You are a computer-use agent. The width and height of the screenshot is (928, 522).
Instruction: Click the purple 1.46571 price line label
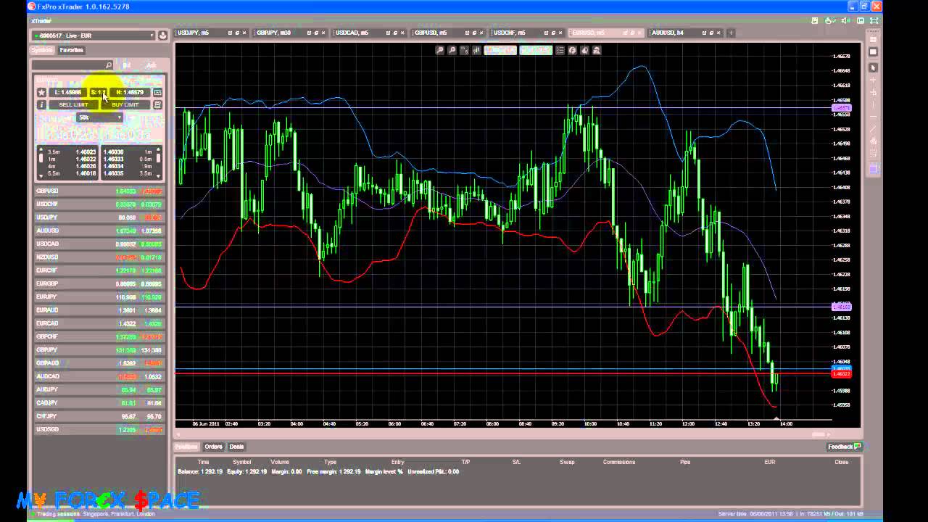(x=841, y=108)
